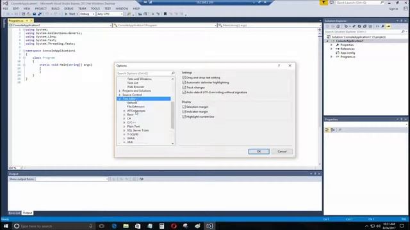This screenshot has height=230, width=410.
Task: Toggle Selection margin checkbox
Action: point(184,107)
